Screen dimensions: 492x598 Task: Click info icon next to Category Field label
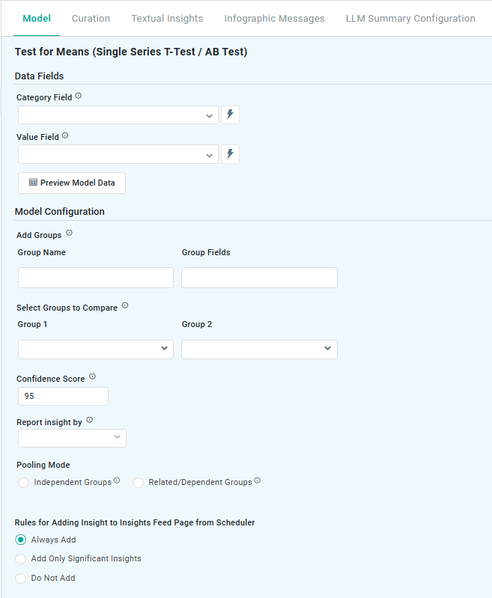(x=79, y=97)
